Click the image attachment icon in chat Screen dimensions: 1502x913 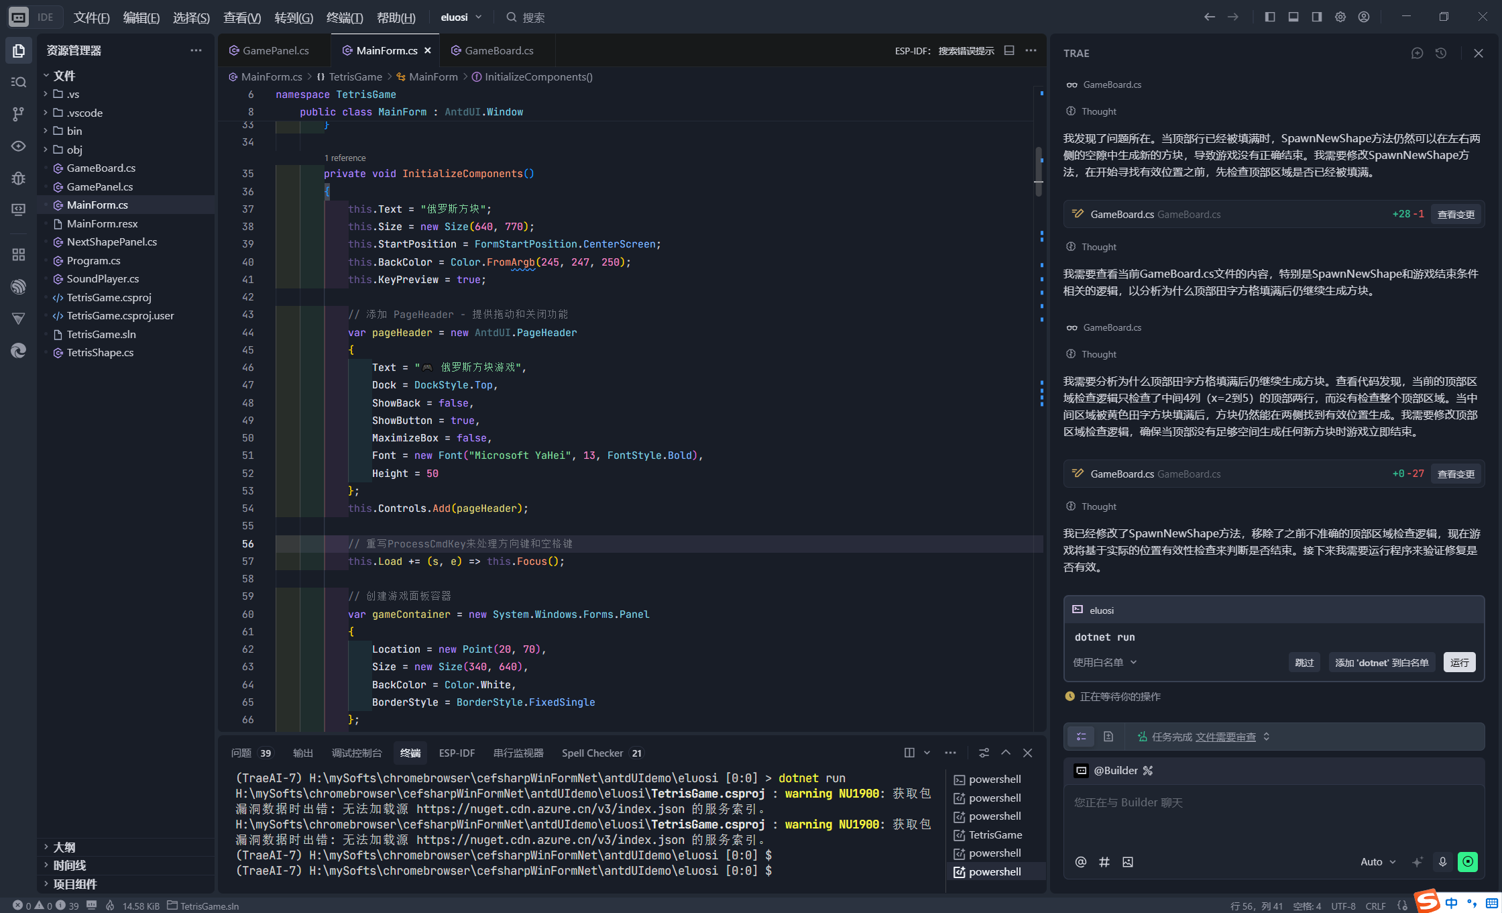(1128, 862)
